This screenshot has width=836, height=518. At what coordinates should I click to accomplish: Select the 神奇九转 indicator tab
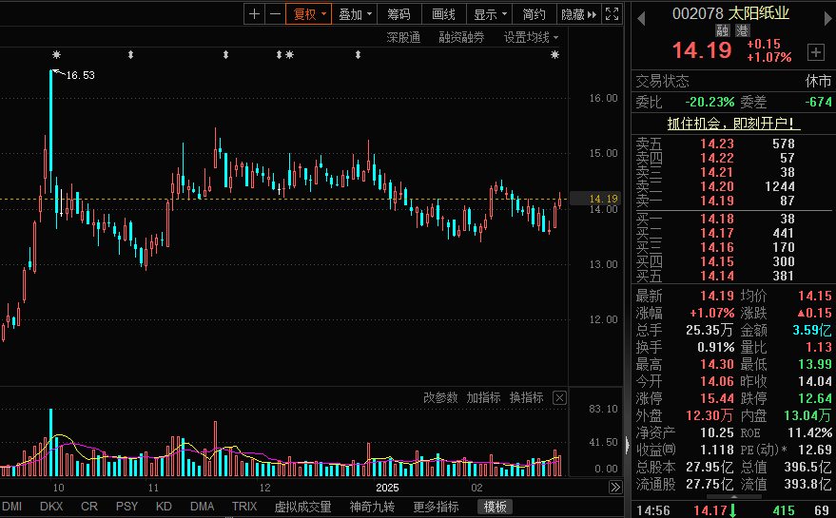click(x=372, y=507)
